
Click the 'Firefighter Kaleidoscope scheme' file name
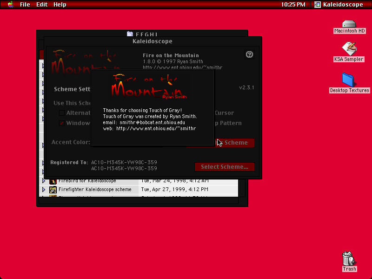coord(95,189)
